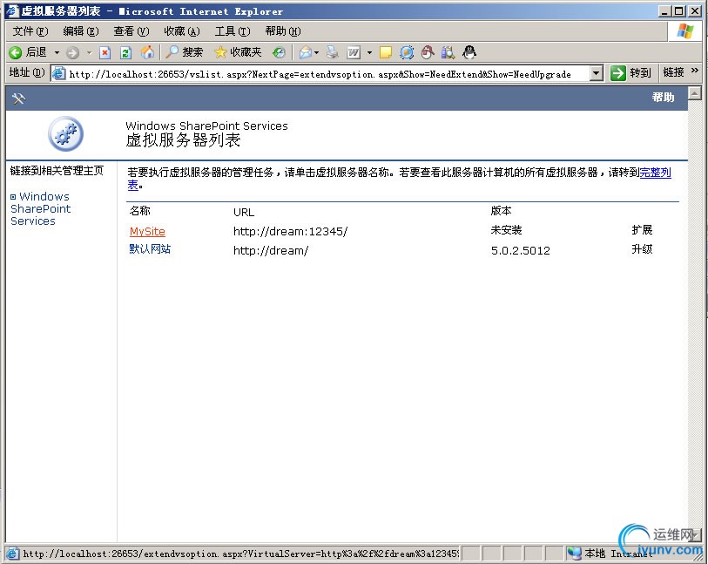Click the IE icon in the title bar

tap(13, 10)
